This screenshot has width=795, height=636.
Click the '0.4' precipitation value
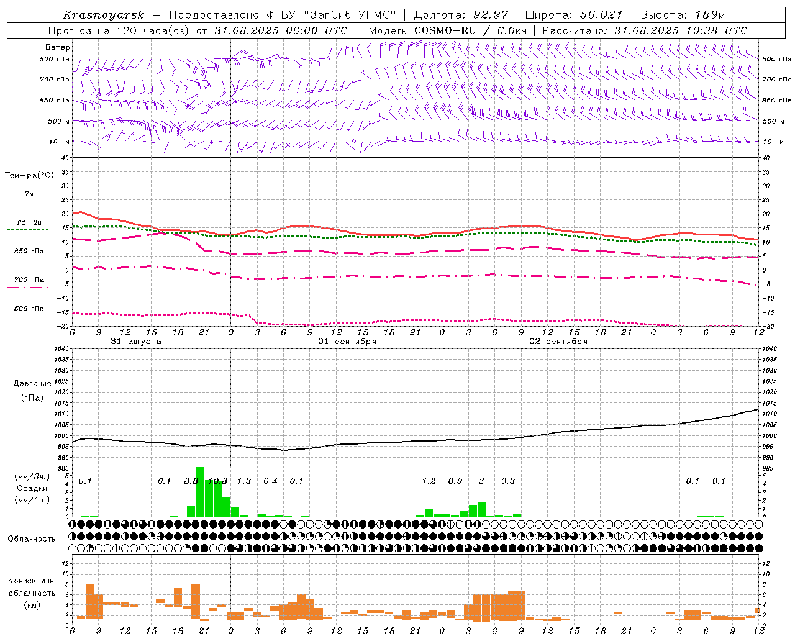[x=270, y=481]
